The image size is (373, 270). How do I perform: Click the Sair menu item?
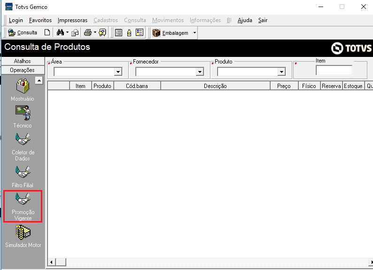(263, 20)
